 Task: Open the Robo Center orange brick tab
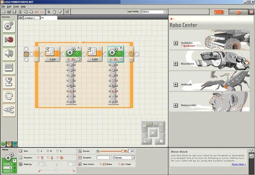[x=219, y=12]
